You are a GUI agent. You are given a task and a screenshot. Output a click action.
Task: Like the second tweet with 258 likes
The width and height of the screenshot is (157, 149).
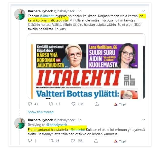point(73,141)
